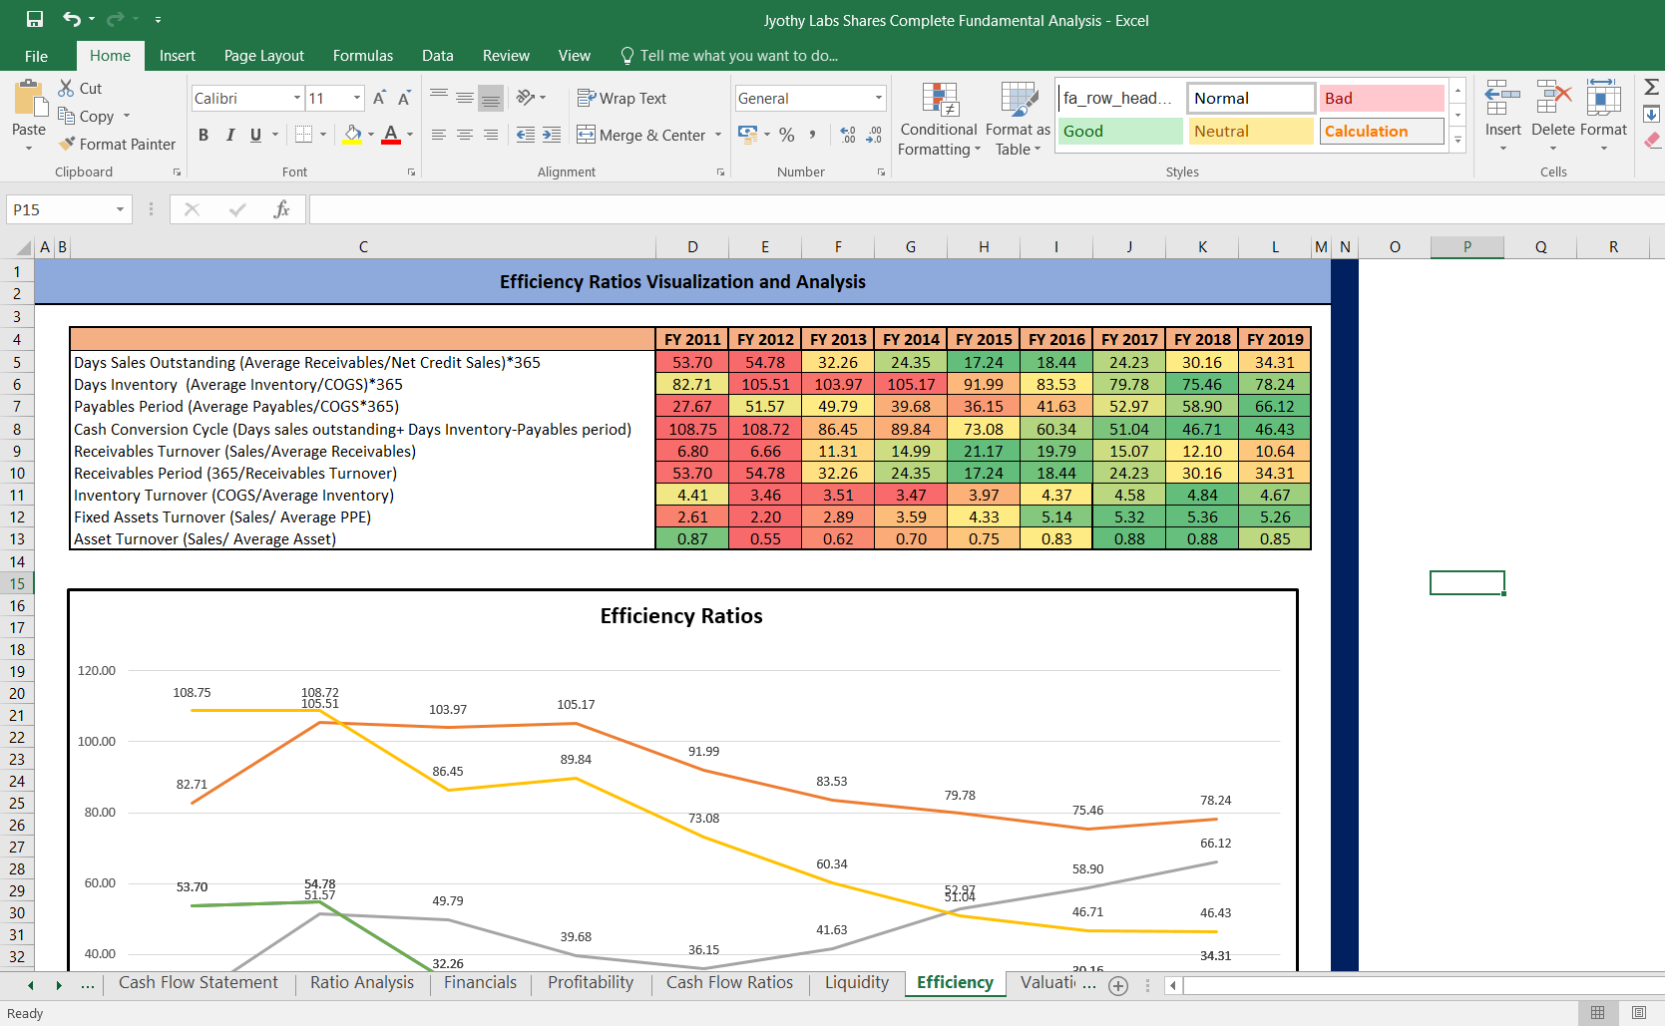The image size is (1665, 1026).
Task: Open the font size dropdown
Action: pos(357,98)
